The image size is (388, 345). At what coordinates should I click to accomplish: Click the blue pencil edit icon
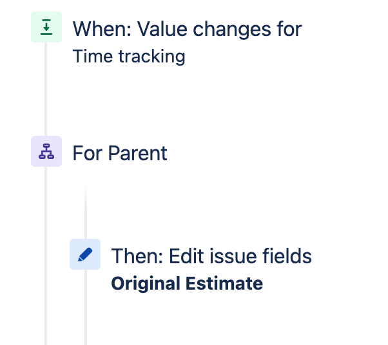click(85, 254)
